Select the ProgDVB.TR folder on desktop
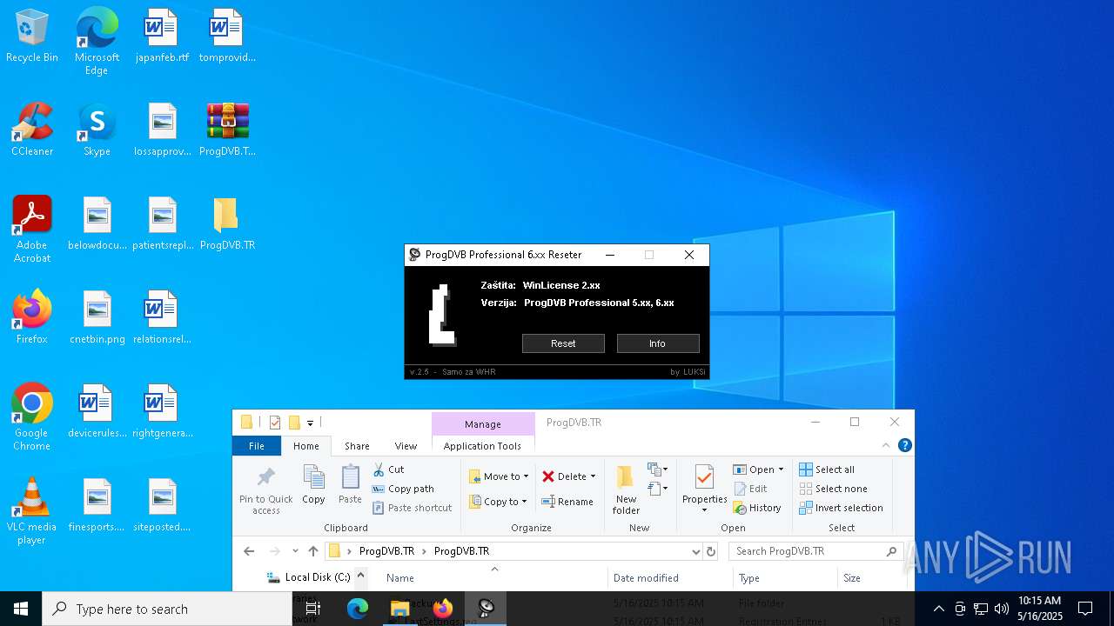 pos(227,223)
